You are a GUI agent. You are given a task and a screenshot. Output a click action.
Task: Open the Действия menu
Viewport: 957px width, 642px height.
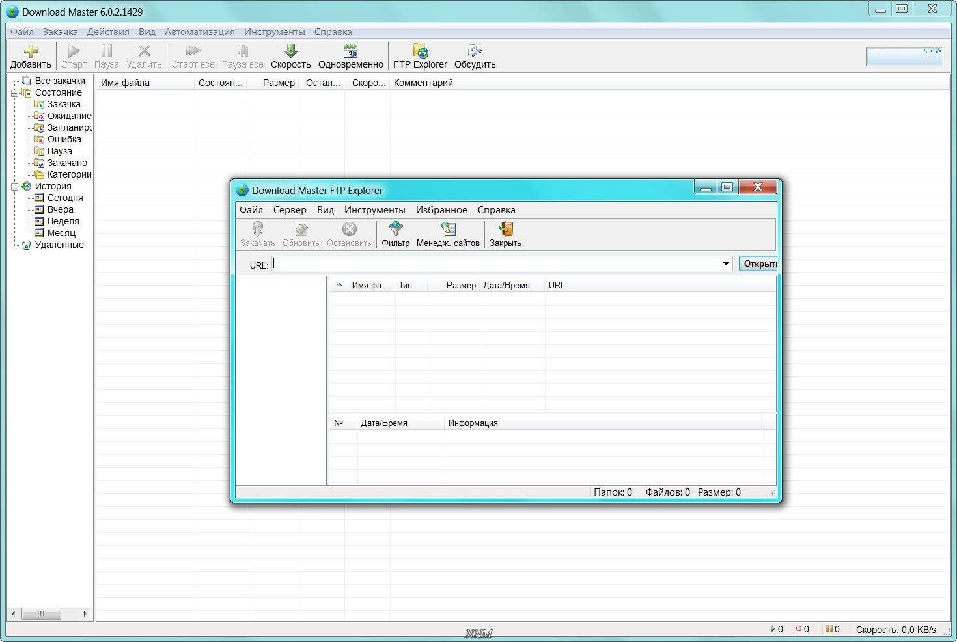click(x=108, y=31)
